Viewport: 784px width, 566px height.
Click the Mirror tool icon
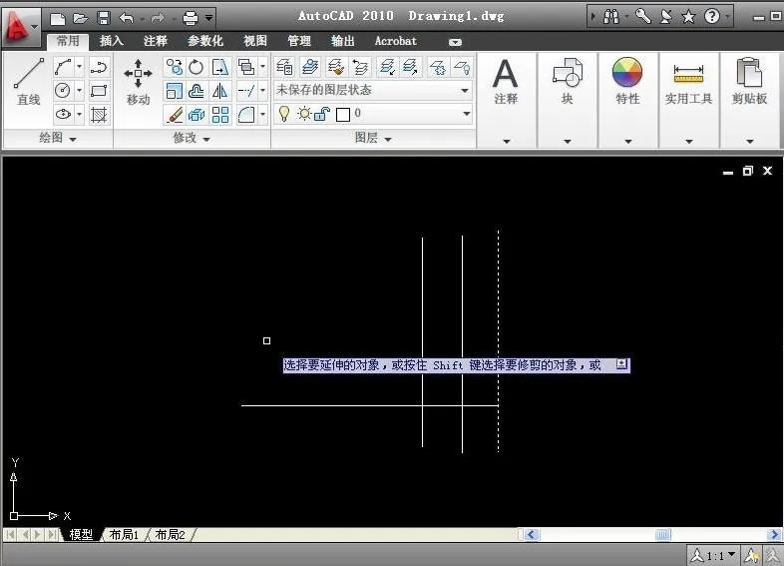[220, 91]
